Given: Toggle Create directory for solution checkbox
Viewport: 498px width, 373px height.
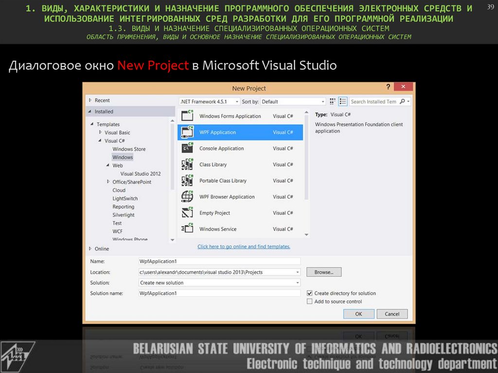Looking at the screenshot, I should tap(309, 293).
